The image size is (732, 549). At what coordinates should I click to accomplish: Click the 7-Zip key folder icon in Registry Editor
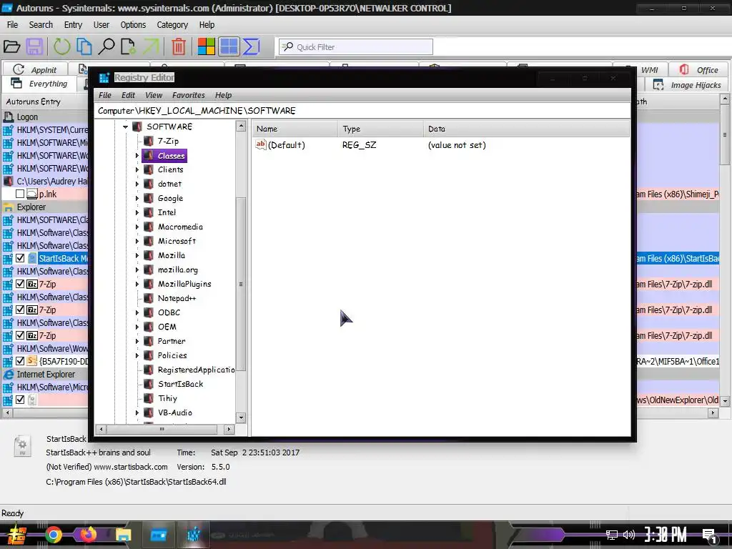(149, 141)
